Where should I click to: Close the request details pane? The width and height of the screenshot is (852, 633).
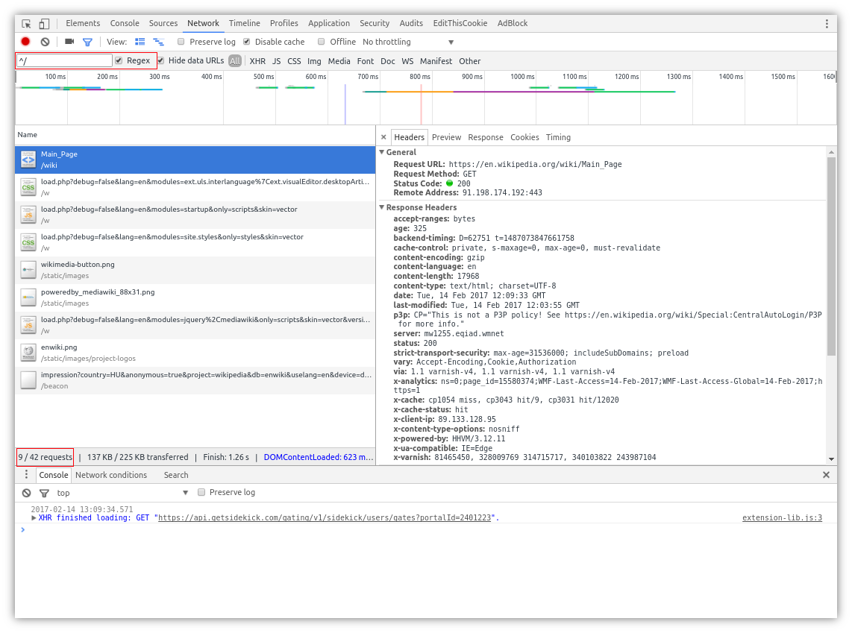pos(383,137)
